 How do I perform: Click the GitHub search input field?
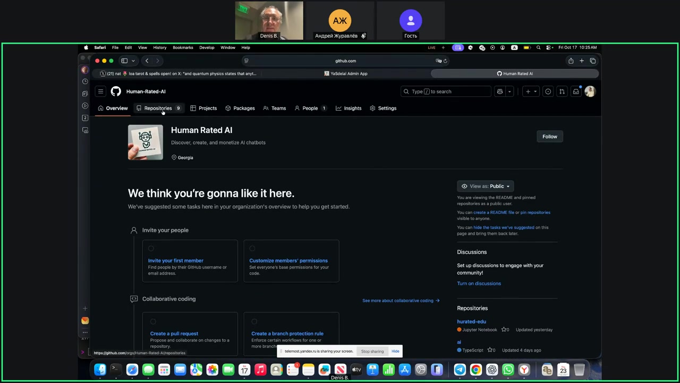click(445, 91)
